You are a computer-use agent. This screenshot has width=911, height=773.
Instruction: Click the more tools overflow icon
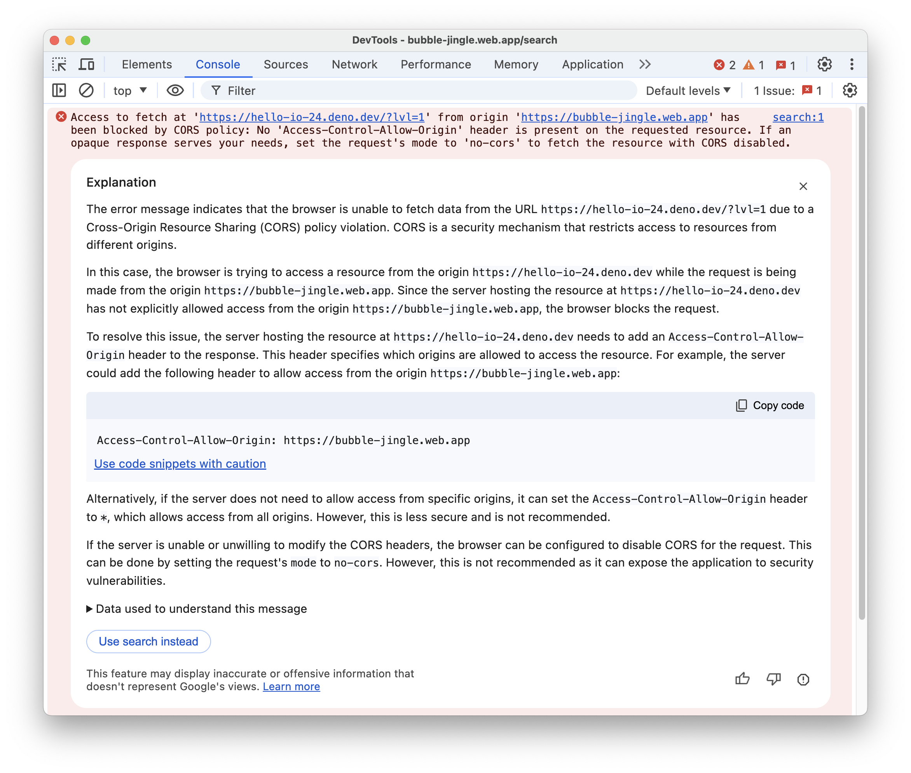(644, 65)
